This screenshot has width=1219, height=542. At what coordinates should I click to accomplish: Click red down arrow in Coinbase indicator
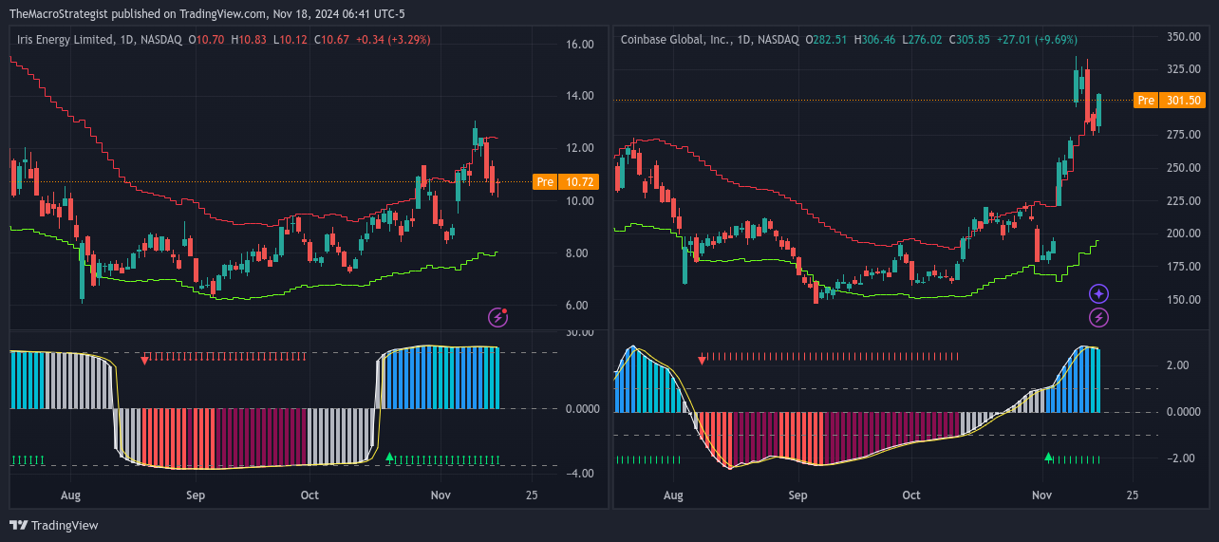click(702, 360)
